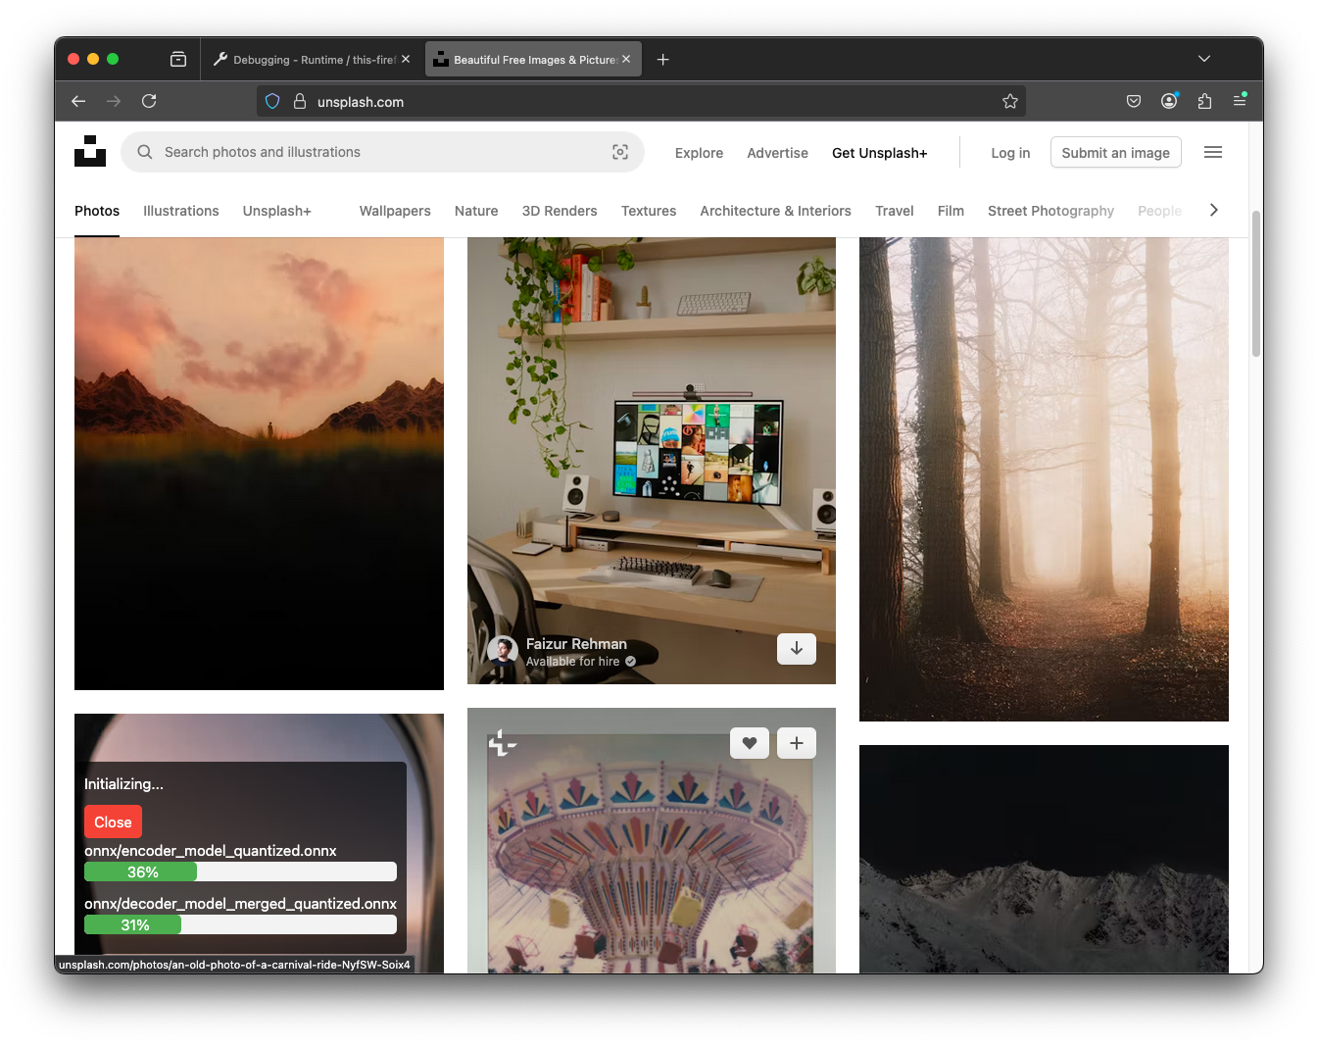This screenshot has width=1318, height=1046.
Task: Open Street Photography category
Action: (1050, 211)
